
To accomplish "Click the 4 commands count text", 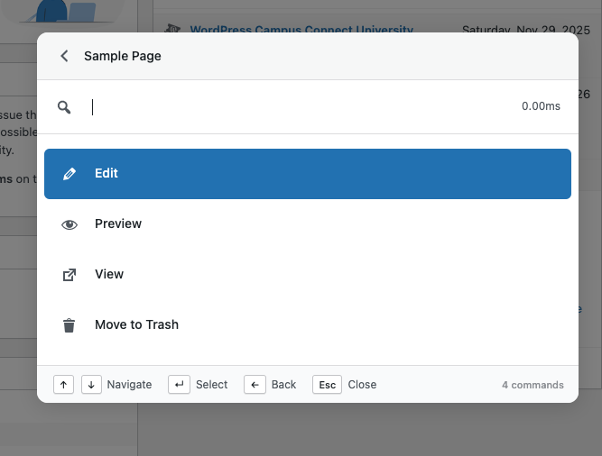I will click(533, 385).
